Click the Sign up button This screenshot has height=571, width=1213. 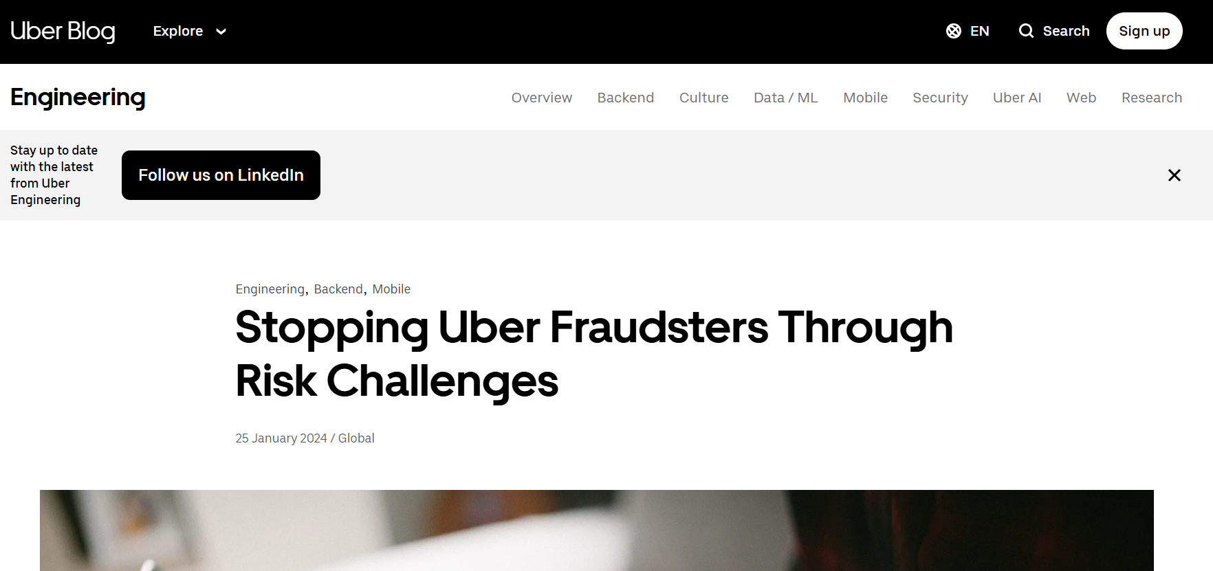point(1144,30)
